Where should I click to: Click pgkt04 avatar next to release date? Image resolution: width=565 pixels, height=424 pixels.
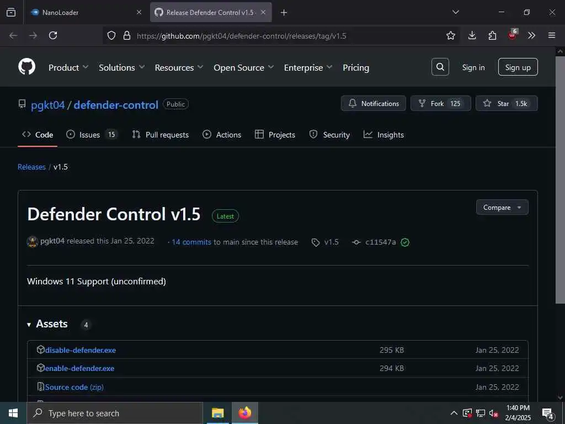click(x=33, y=242)
